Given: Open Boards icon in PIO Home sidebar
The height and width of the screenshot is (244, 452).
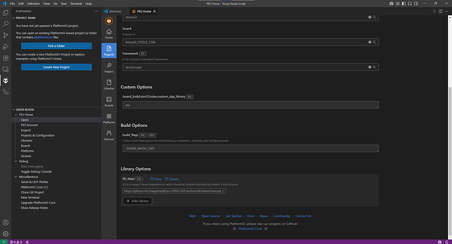Looking at the screenshot, I should click(x=109, y=101).
